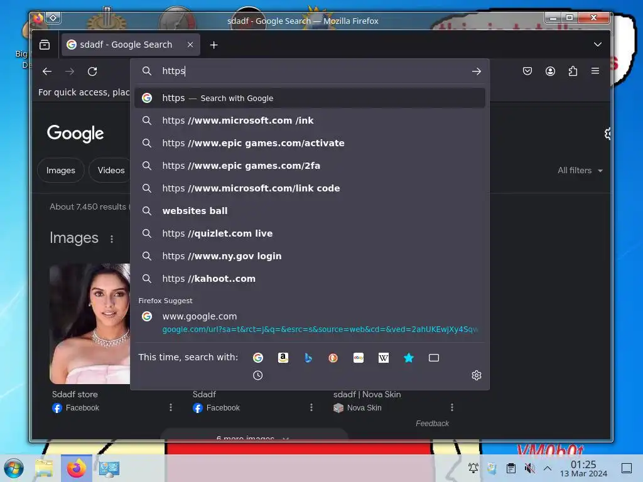Select 'https — Search with Google' suggestion
643x482 pixels.
310,98
